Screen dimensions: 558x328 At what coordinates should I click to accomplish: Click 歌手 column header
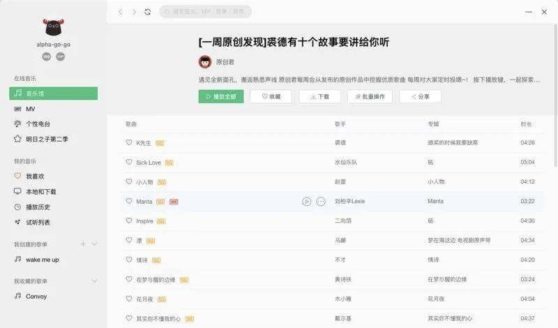click(340, 124)
